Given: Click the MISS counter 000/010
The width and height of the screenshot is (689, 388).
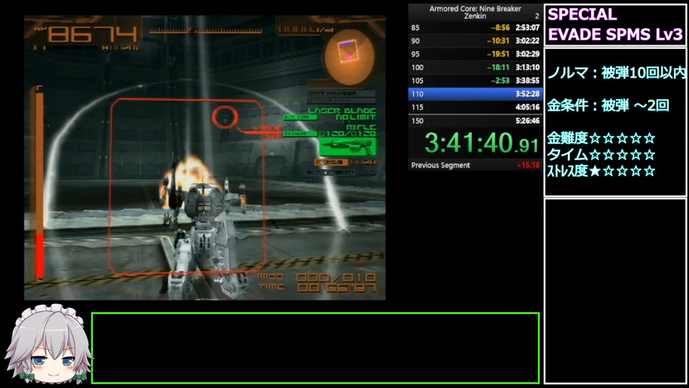Looking at the screenshot, I should coord(337,277).
